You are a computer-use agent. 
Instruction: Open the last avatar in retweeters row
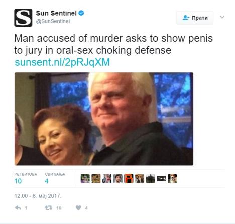click(x=172, y=178)
